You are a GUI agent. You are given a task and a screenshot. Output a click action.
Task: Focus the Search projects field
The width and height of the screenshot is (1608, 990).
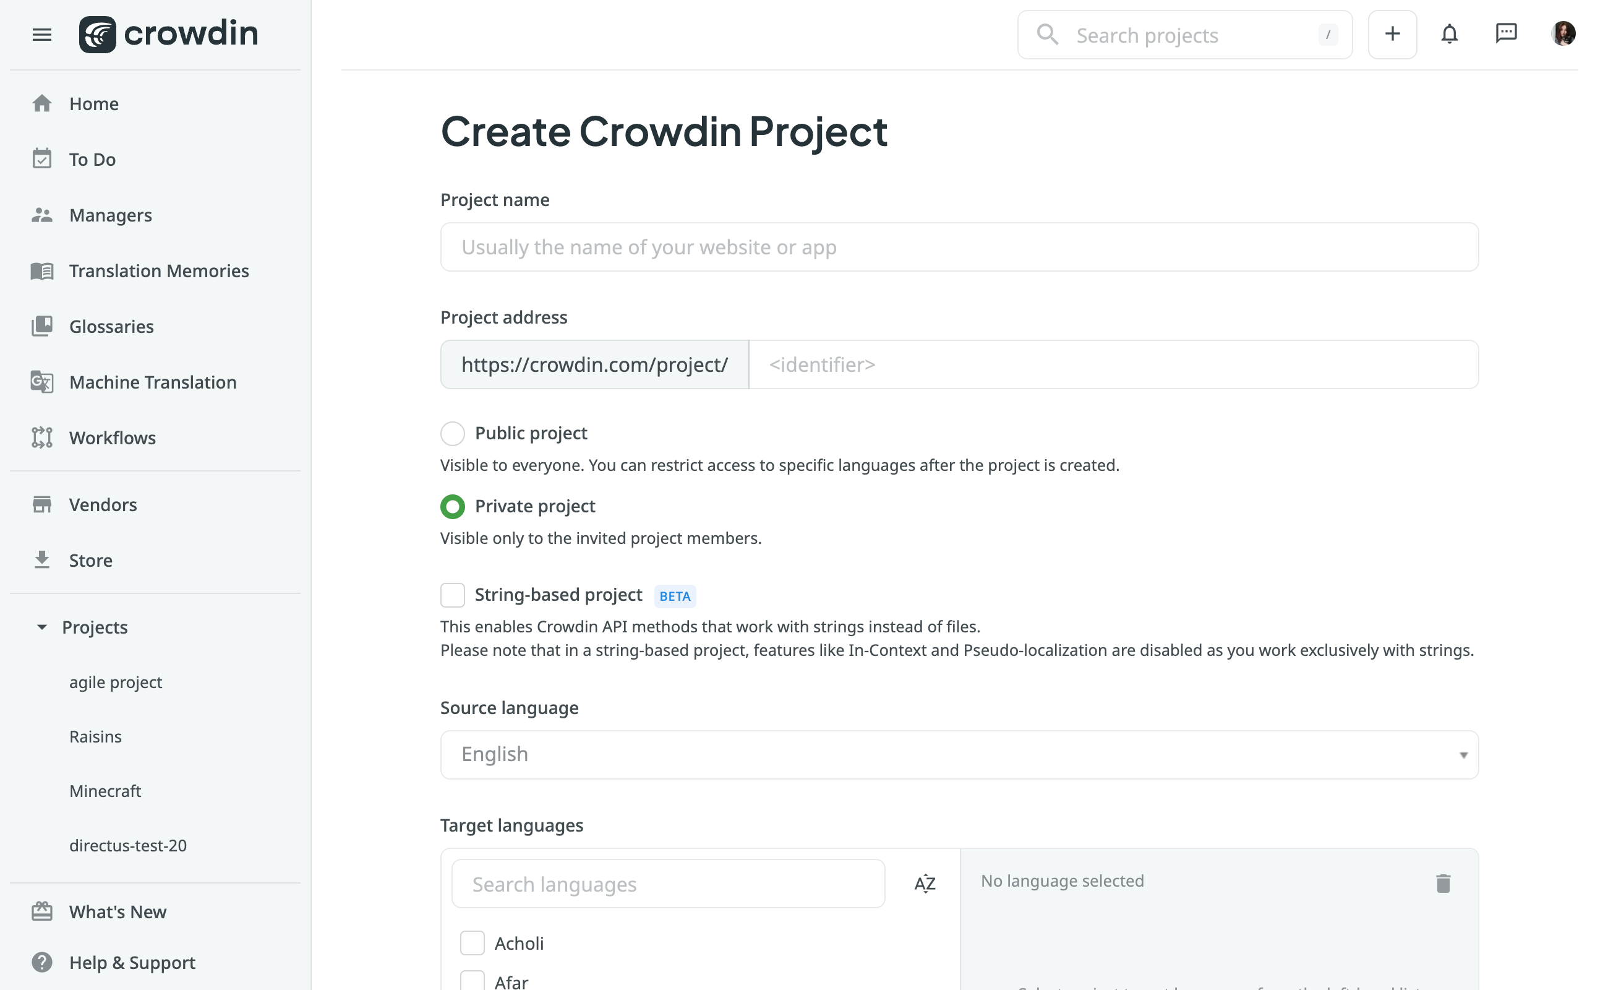pyautogui.click(x=1184, y=35)
